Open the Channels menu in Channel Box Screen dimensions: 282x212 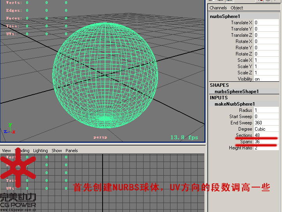[x=218, y=8]
